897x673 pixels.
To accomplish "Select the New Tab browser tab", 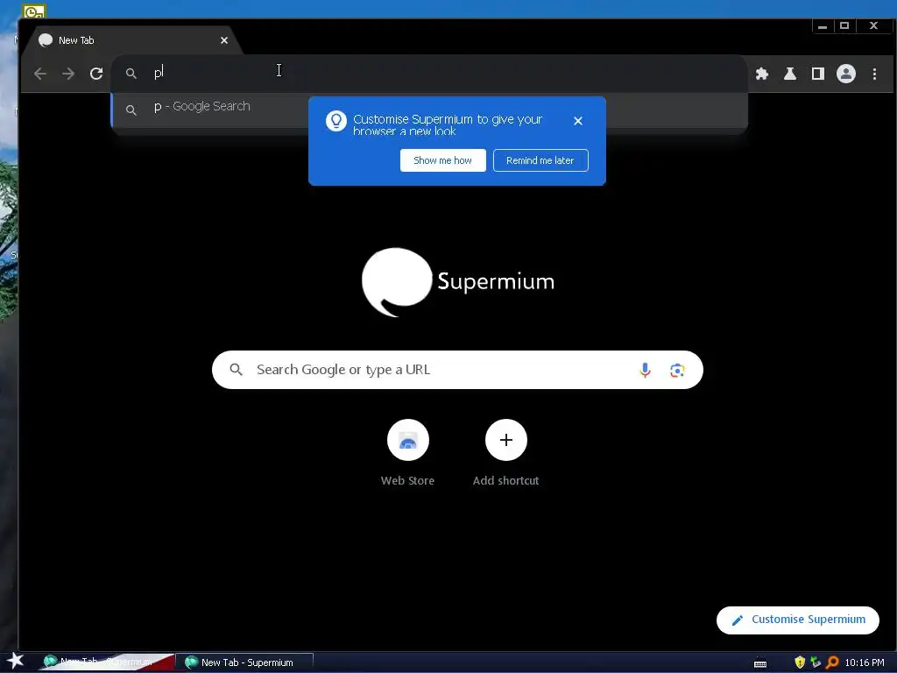I will tap(131, 40).
